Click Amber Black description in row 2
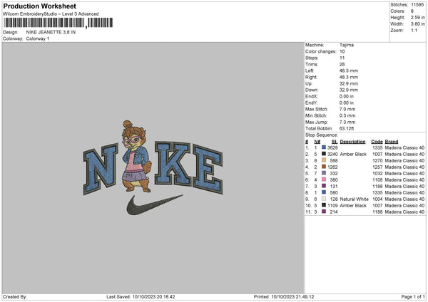The width and height of the screenshot is (428, 302). [353, 155]
